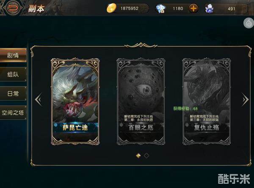Click the gold coin currency icon

click(111, 8)
